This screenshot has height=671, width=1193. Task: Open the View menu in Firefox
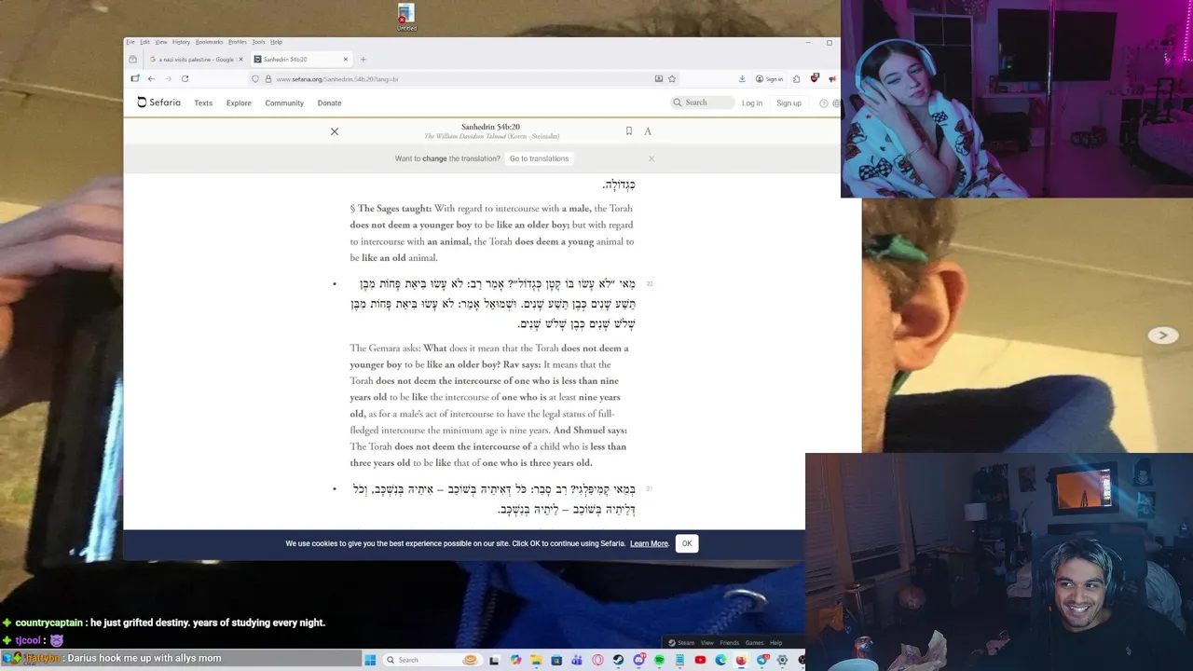coord(161,42)
